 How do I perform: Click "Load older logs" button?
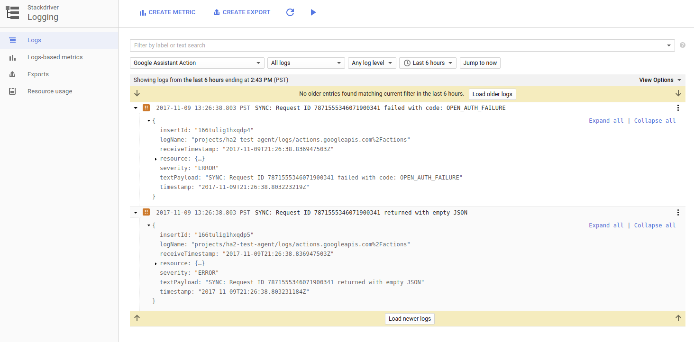tap(492, 94)
